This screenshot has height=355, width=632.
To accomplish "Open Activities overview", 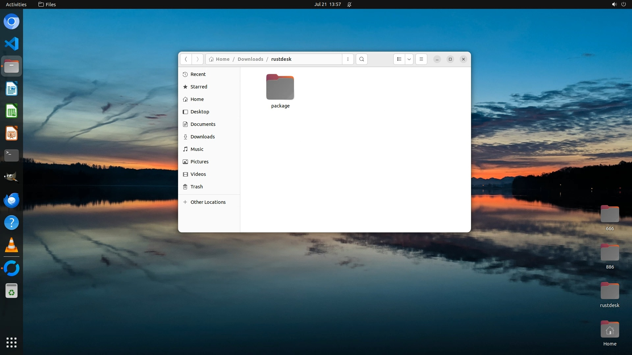I will (x=16, y=4).
